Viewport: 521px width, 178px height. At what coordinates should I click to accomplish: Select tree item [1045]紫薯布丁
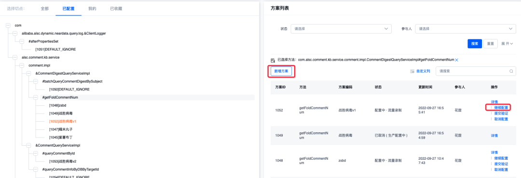(61, 137)
